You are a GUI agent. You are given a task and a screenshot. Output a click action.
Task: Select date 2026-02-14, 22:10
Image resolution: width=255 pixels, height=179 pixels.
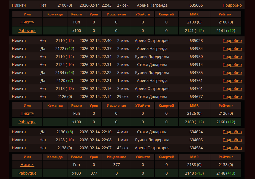[x=96, y=132]
